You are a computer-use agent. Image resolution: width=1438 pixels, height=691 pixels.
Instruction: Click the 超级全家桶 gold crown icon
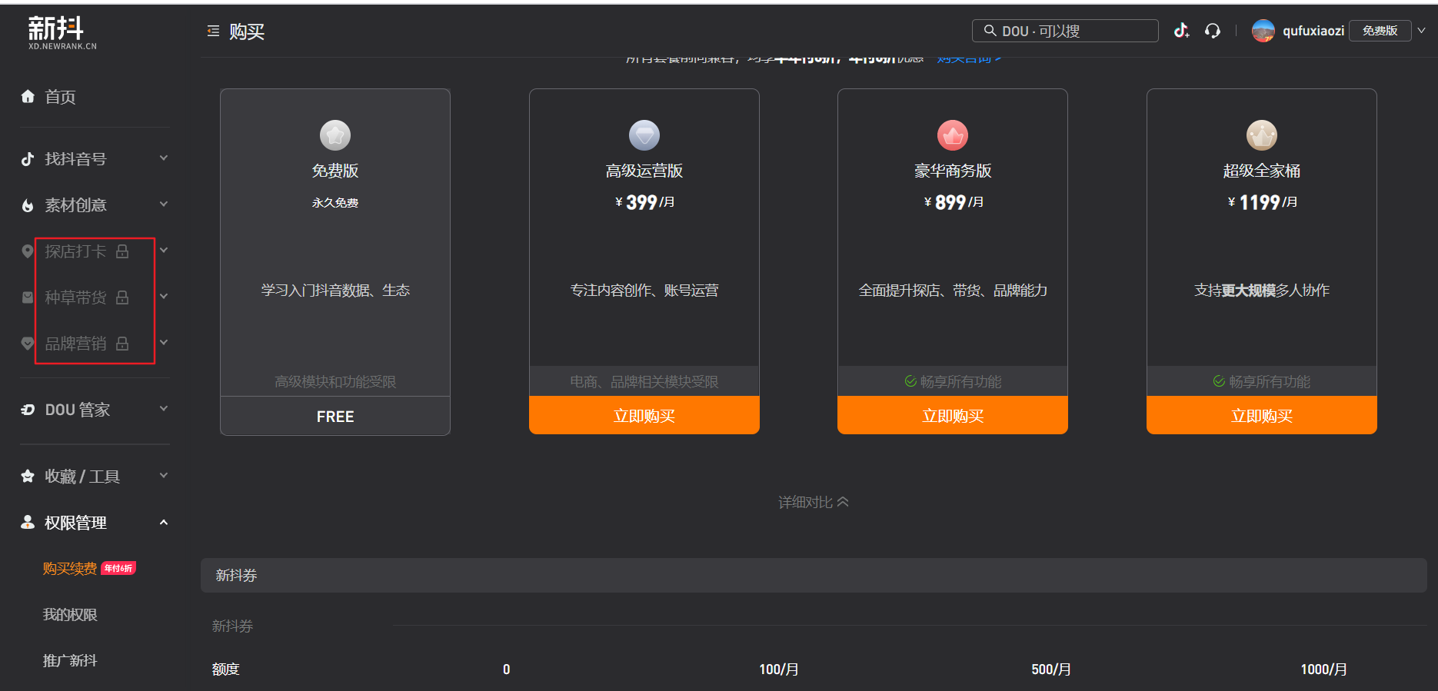point(1262,135)
